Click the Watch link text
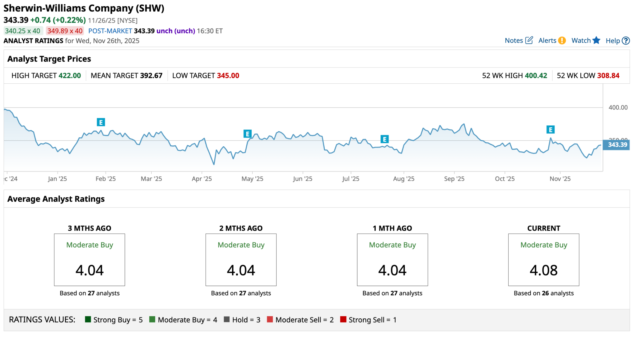The width and height of the screenshot is (637, 338). (581, 40)
